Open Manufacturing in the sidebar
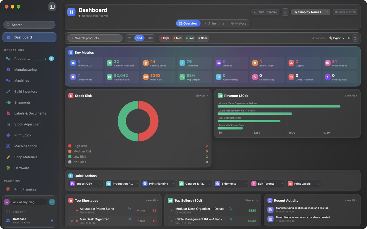 click(29, 70)
